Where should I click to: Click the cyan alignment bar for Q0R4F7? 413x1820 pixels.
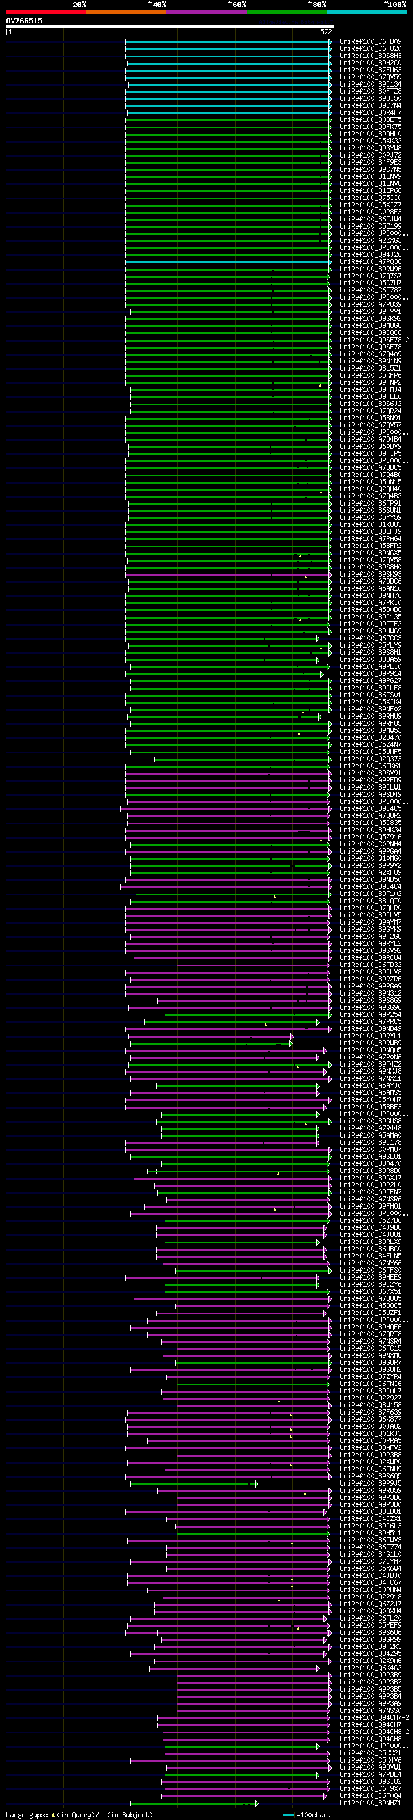pyautogui.click(x=228, y=113)
